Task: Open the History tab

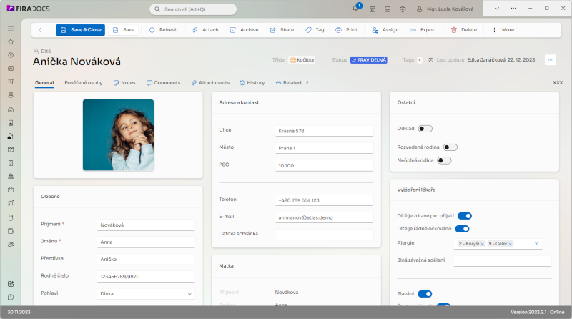Action: click(252, 83)
